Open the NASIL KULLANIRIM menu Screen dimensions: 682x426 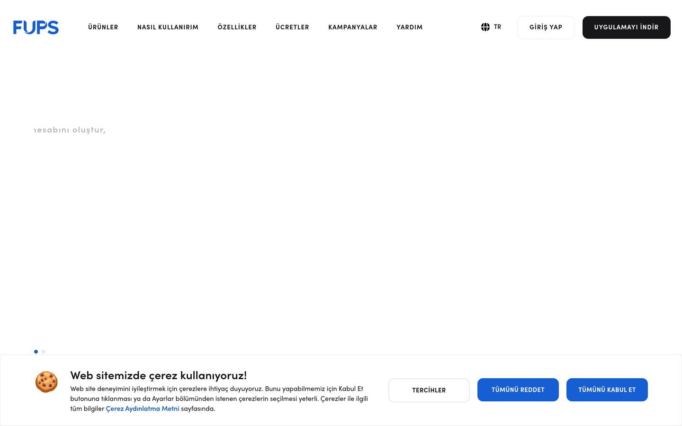(x=168, y=27)
